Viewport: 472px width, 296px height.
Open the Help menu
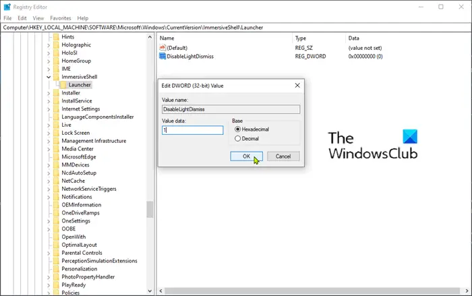coord(82,18)
